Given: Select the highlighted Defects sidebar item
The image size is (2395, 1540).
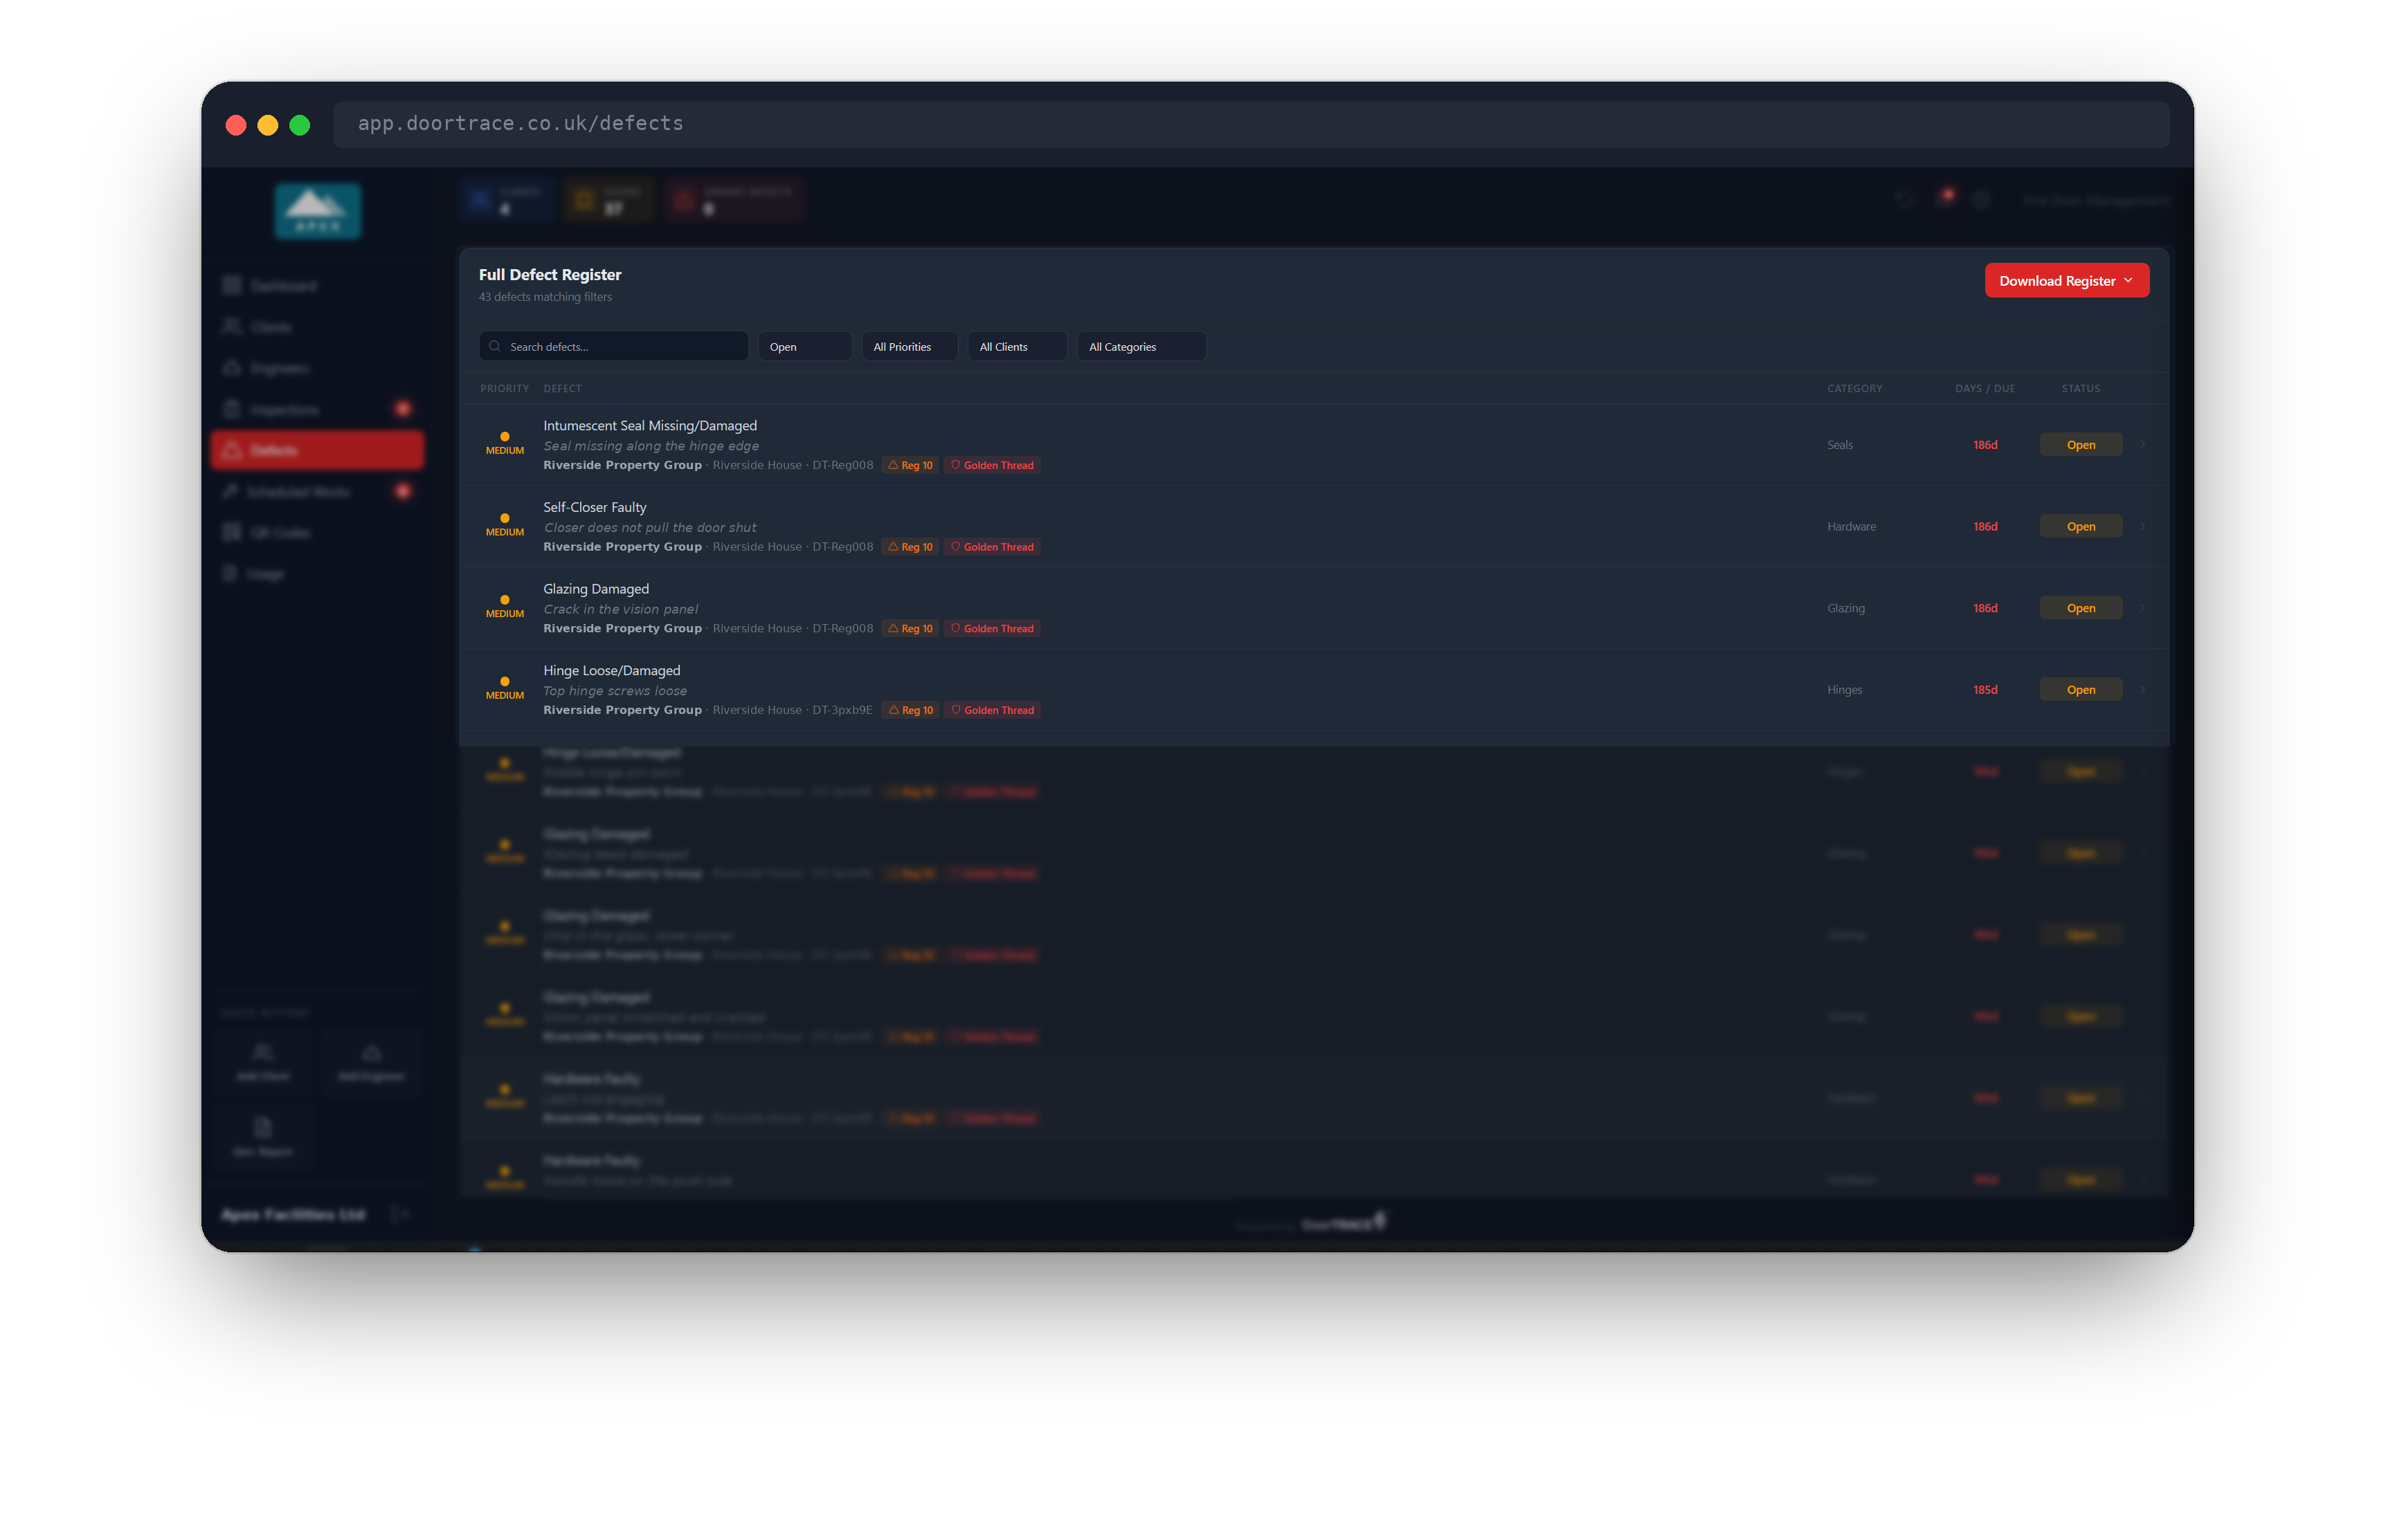Looking at the screenshot, I should [x=317, y=451].
